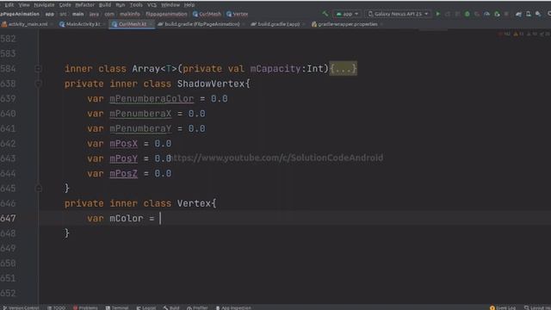Run the app with green play button
The image size is (551, 310).
coord(438,14)
